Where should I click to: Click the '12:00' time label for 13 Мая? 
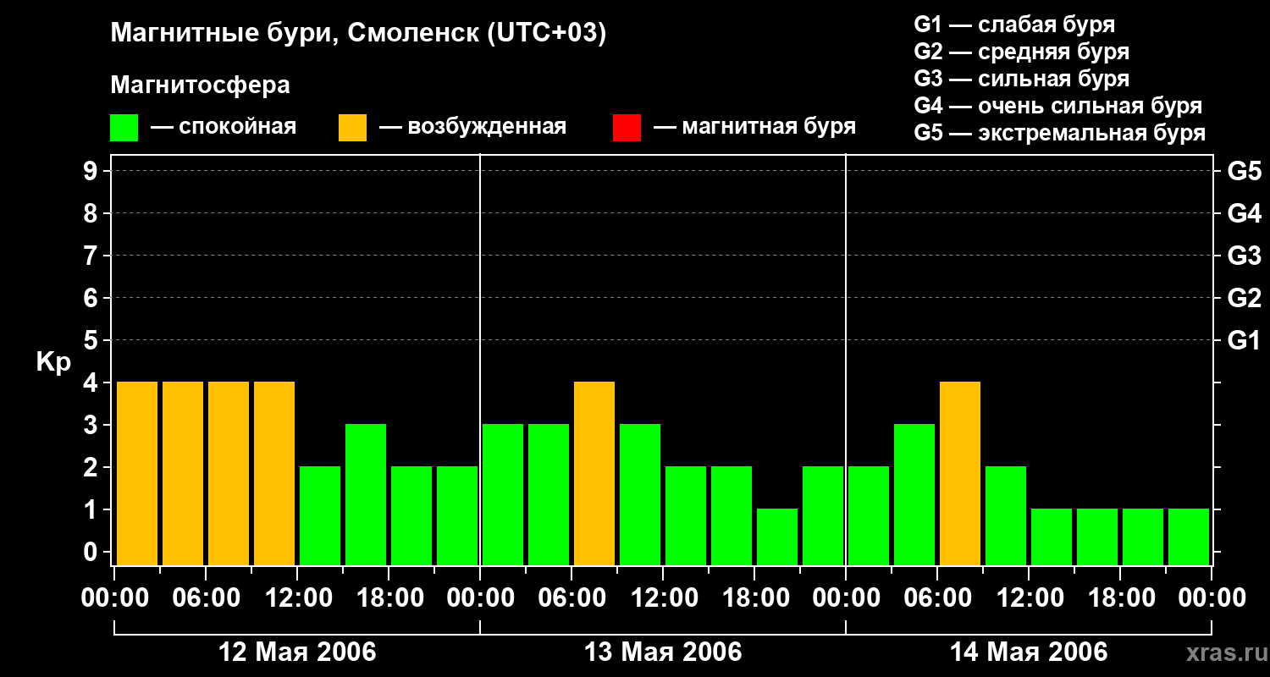tap(663, 598)
